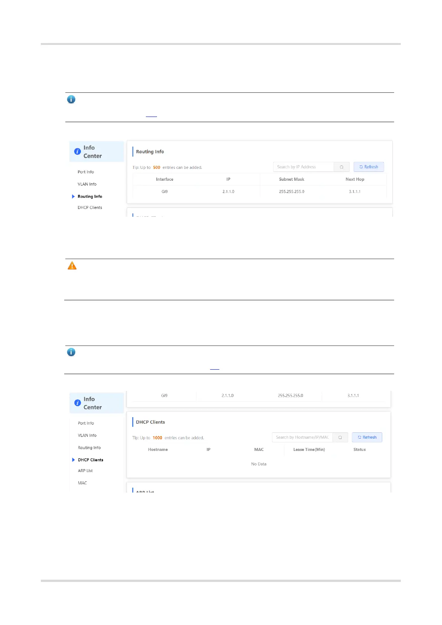Click the lower Info Center icon
This screenshot has width=442, height=625.
78,403
